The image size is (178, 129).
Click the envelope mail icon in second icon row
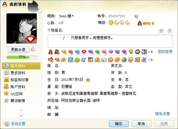(x=104, y=60)
